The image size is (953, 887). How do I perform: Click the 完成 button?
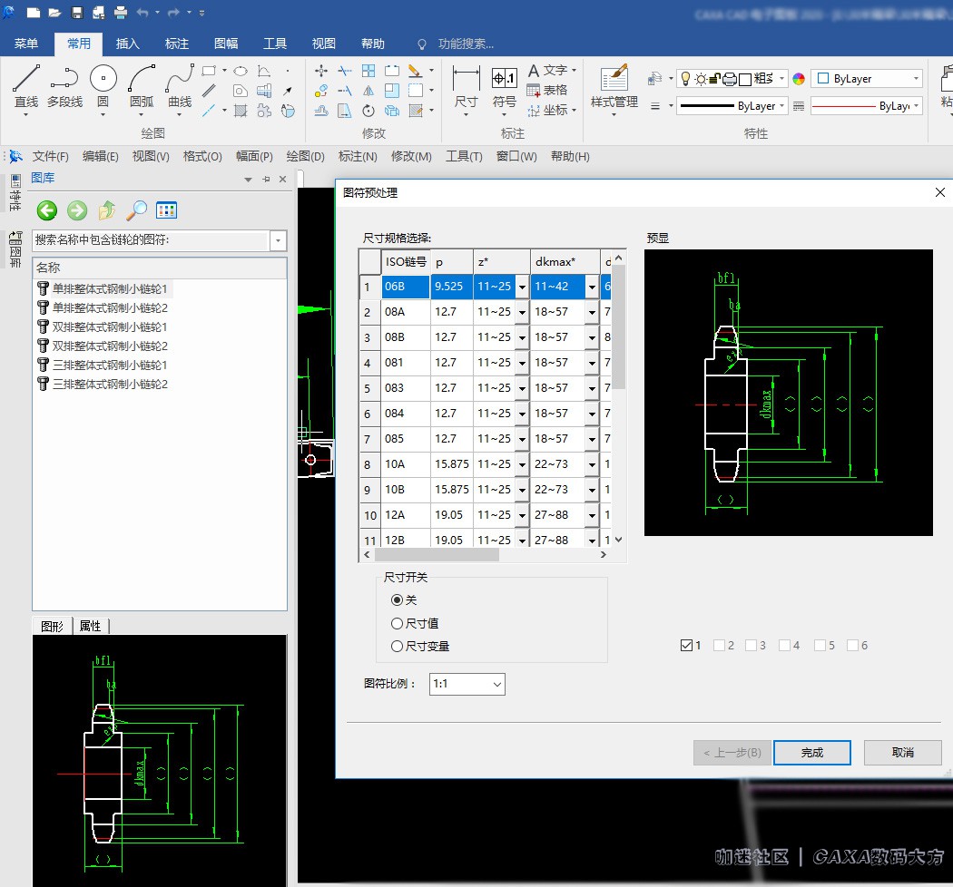[811, 753]
